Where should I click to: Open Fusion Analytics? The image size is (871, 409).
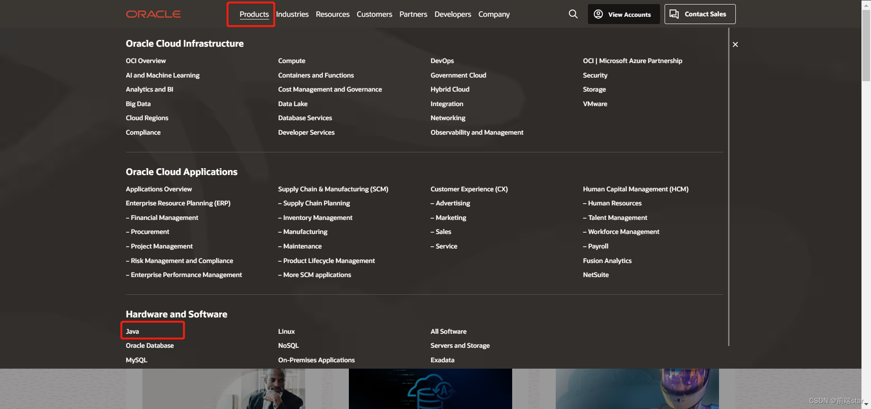(x=607, y=261)
